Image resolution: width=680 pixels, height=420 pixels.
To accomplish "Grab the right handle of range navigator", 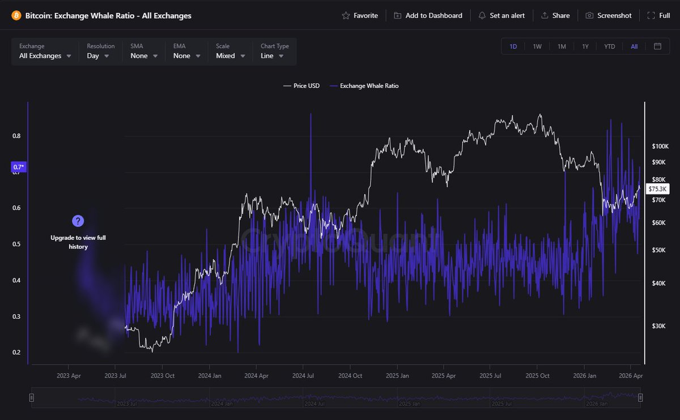I will click(x=641, y=398).
